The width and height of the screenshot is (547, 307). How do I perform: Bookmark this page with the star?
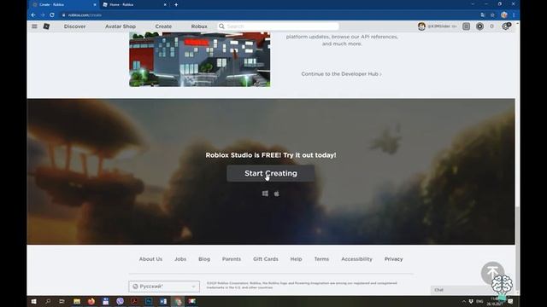(x=492, y=15)
